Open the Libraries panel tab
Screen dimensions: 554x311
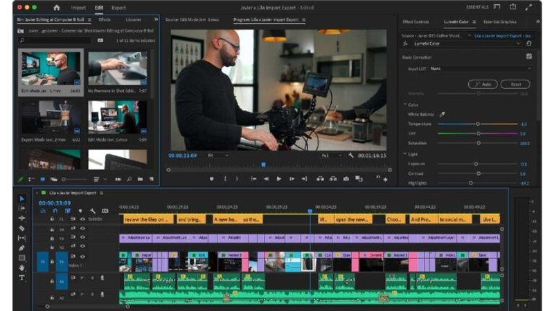[133, 20]
